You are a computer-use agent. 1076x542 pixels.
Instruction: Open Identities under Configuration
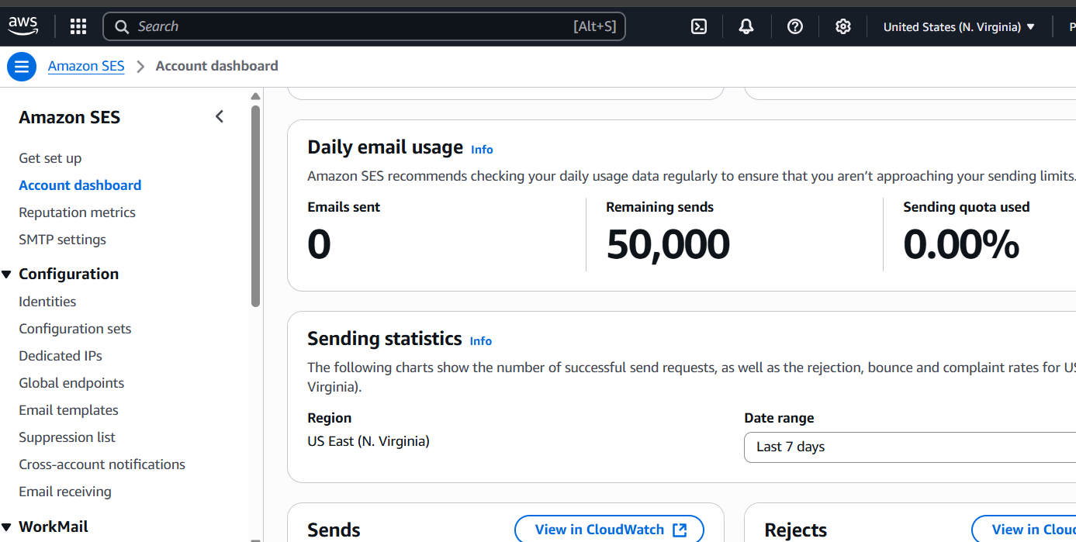click(47, 302)
